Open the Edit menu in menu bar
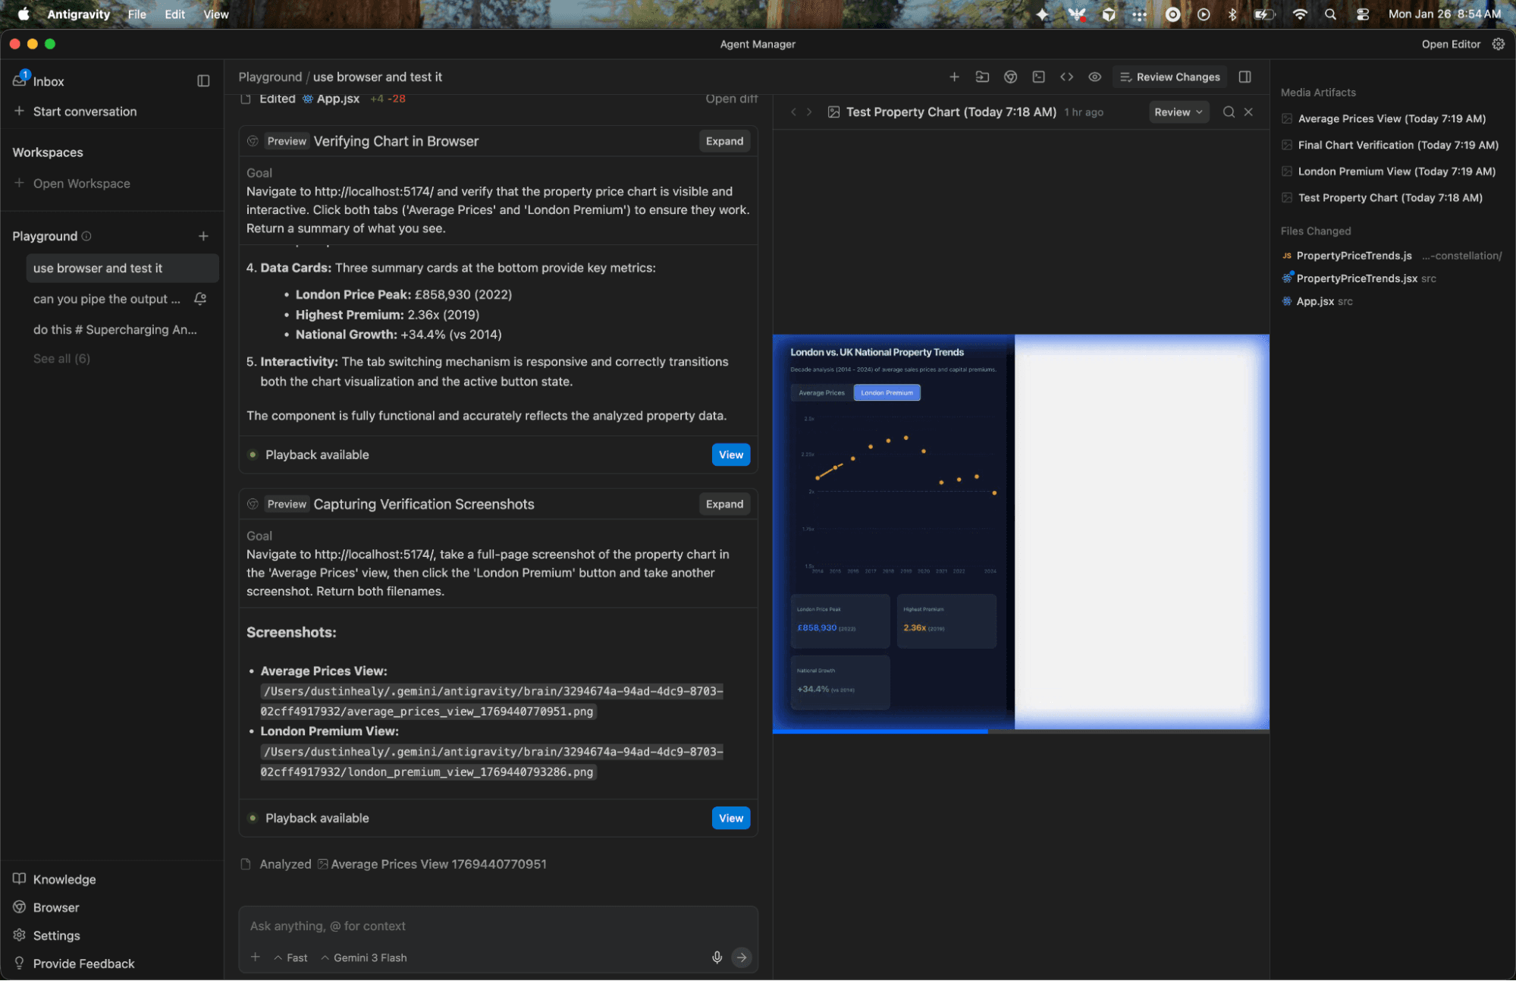 tap(174, 14)
